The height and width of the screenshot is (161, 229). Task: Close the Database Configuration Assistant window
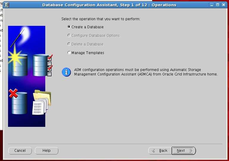pyautogui.click(x=224, y=5)
